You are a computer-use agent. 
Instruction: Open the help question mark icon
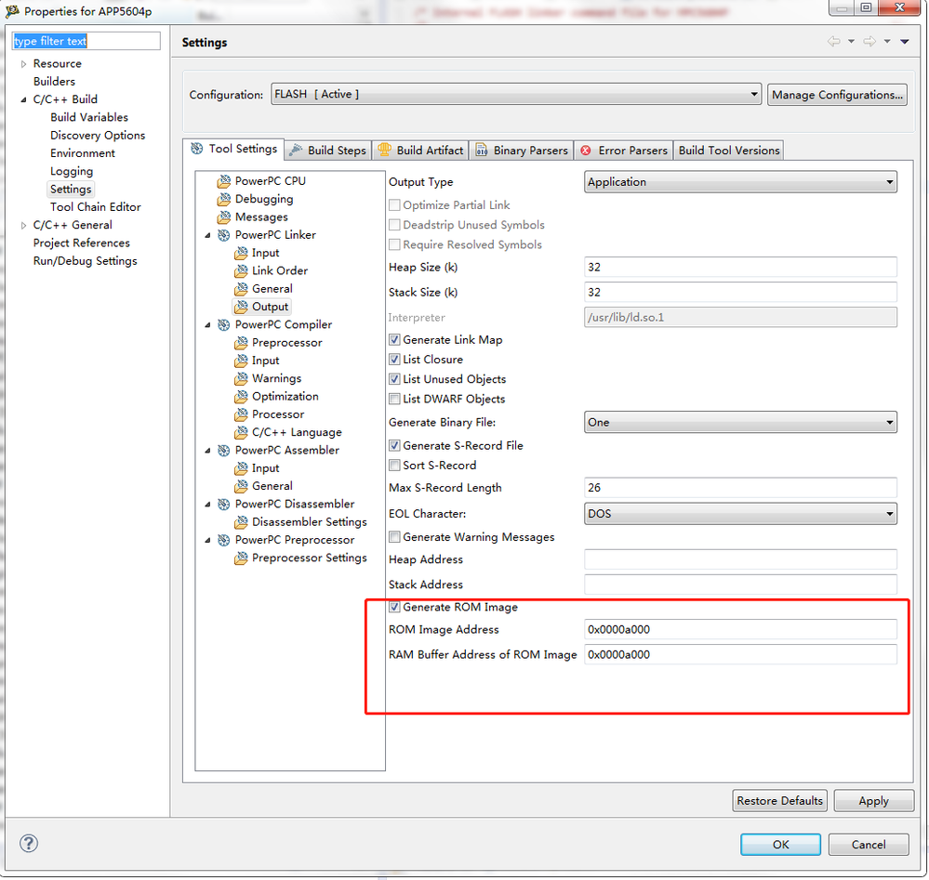[29, 843]
